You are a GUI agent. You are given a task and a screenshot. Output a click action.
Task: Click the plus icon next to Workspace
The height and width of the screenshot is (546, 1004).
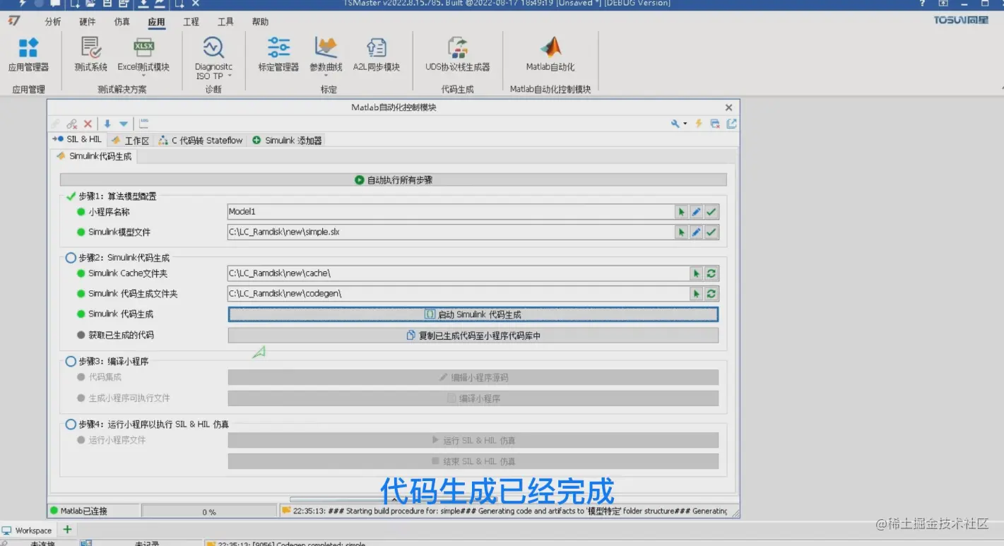68,529
